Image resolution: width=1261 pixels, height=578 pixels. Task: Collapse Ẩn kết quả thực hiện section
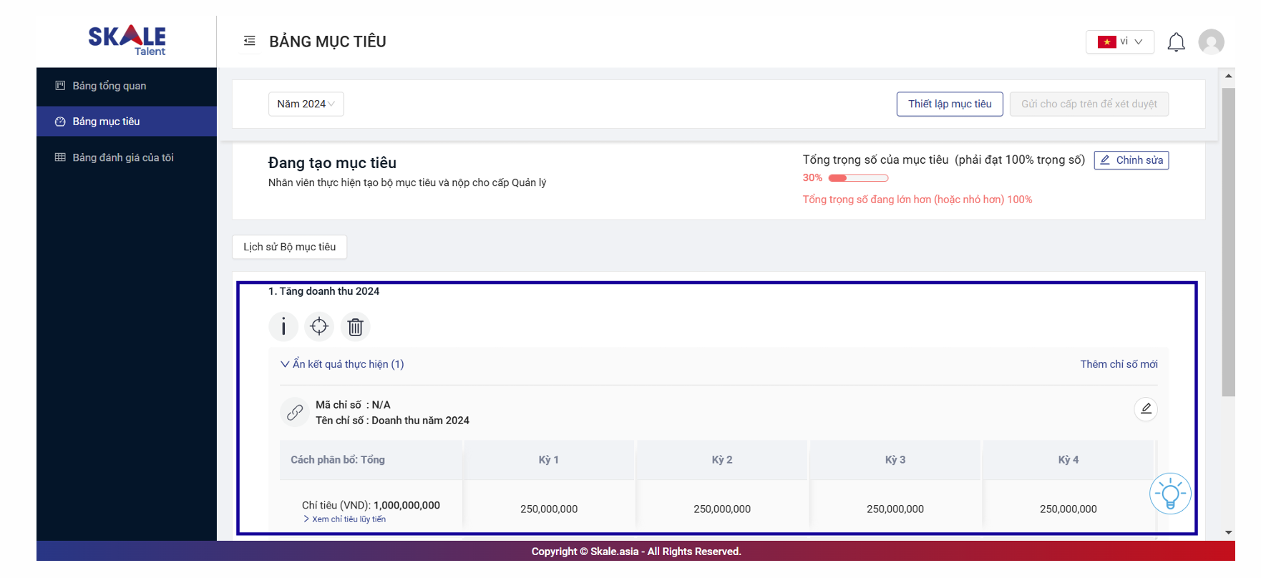point(342,364)
